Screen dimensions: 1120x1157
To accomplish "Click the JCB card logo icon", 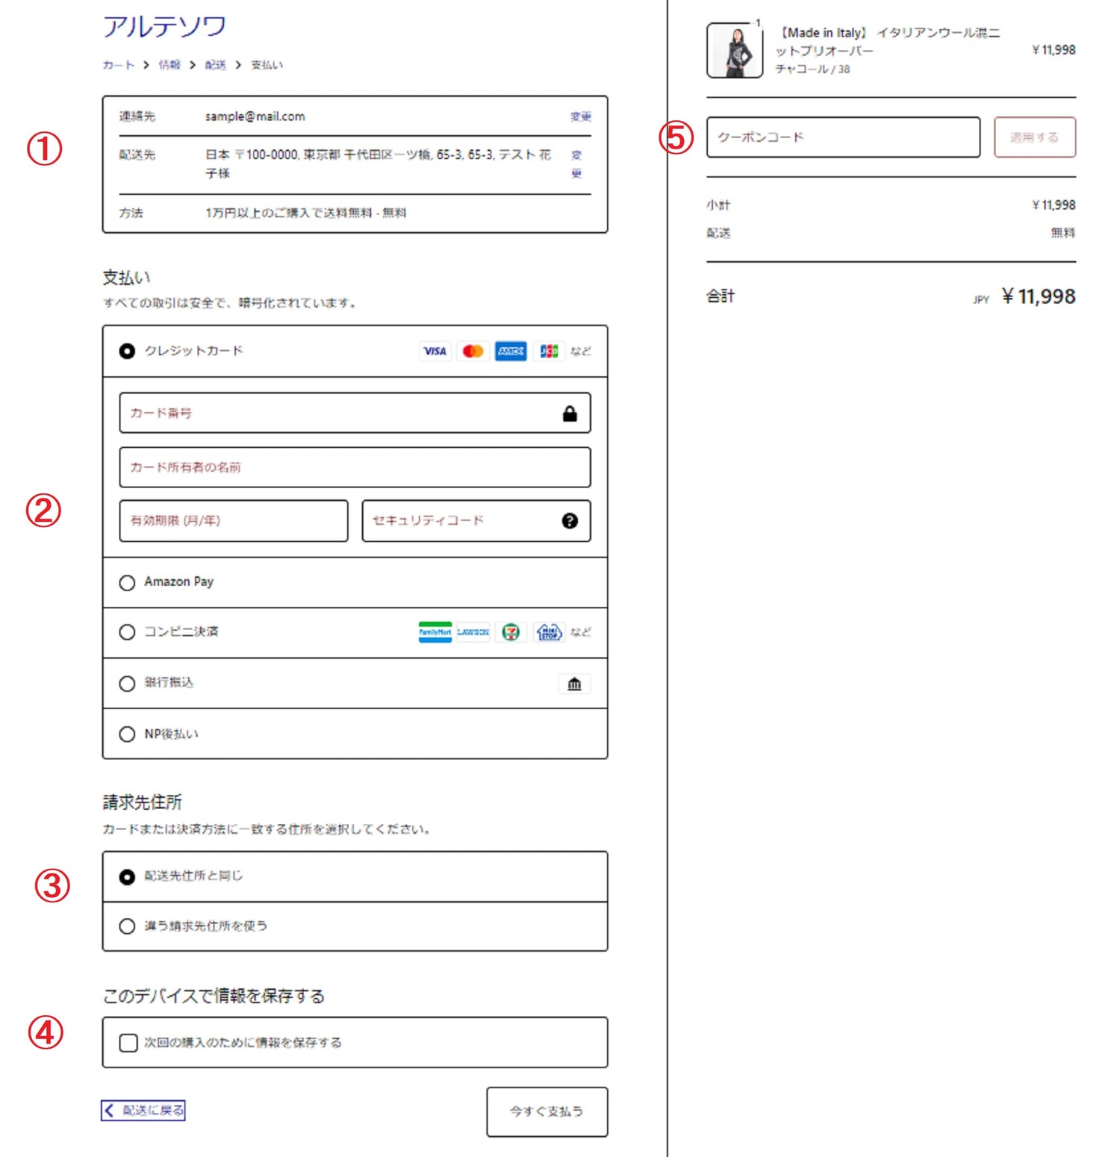I will pos(549,351).
